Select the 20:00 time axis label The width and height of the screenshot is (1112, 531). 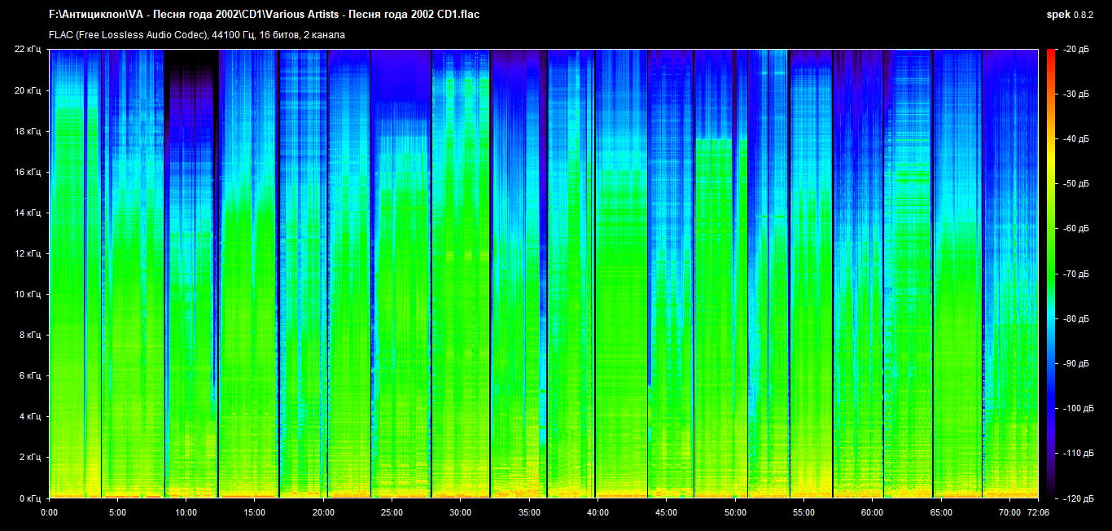coord(323,513)
